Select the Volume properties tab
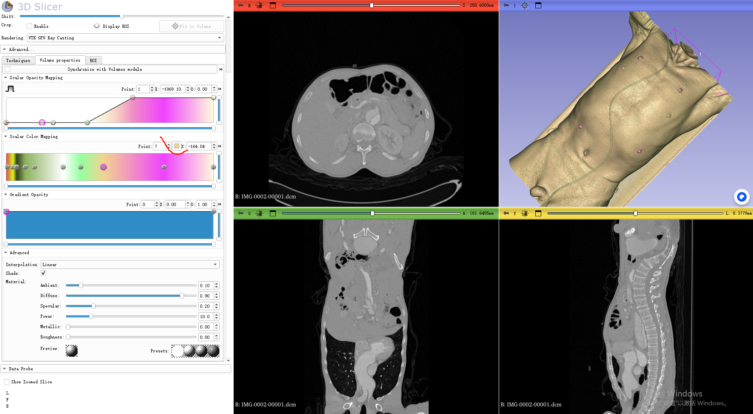The image size is (753, 414). tap(60, 60)
